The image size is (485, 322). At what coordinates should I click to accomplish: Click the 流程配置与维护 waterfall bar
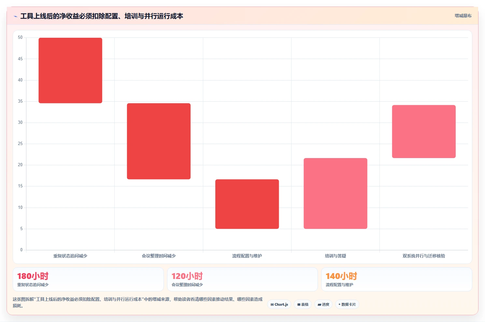[247, 204]
